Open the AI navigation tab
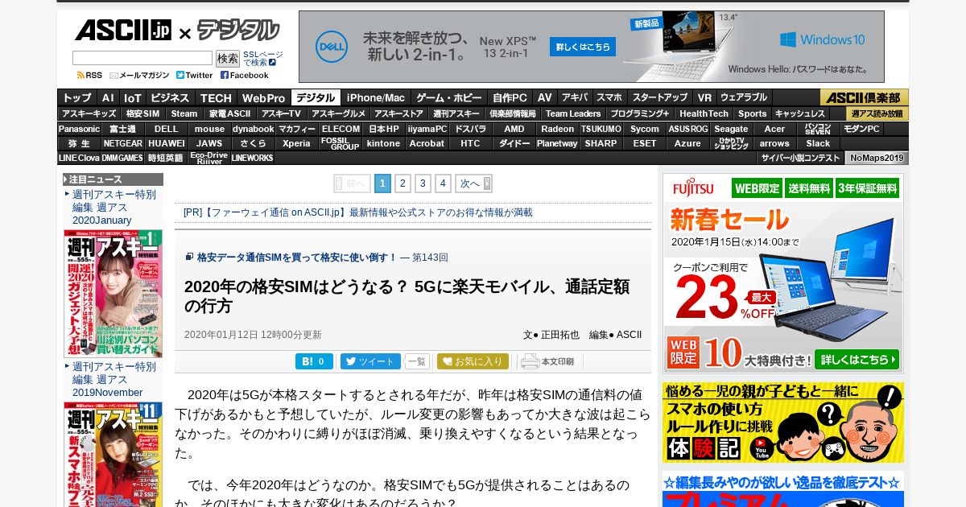The width and height of the screenshot is (966, 507). pyautogui.click(x=109, y=97)
